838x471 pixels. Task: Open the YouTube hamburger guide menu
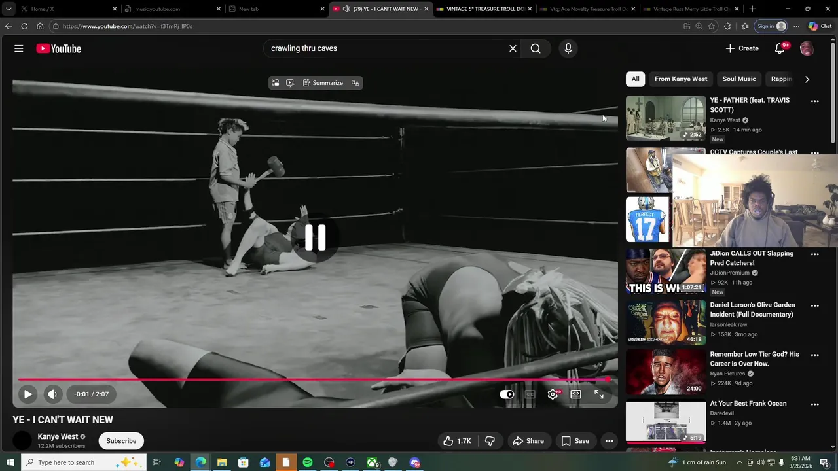19,48
